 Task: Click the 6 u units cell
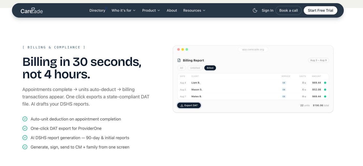pos(304,89)
